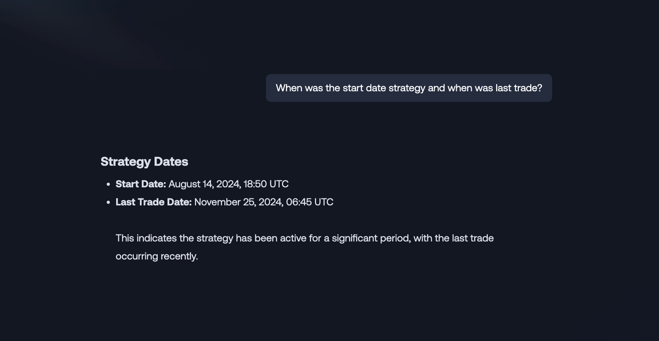This screenshot has height=341, width=659.
Task: Click the word "Strategy" in the heading
Action: 126,161
